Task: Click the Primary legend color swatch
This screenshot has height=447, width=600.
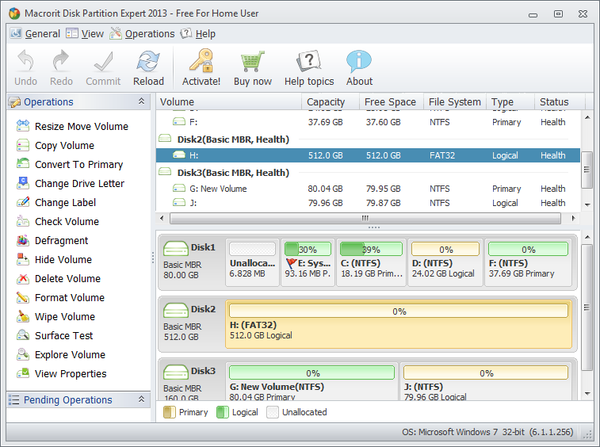Action: (x=169, y=412)
